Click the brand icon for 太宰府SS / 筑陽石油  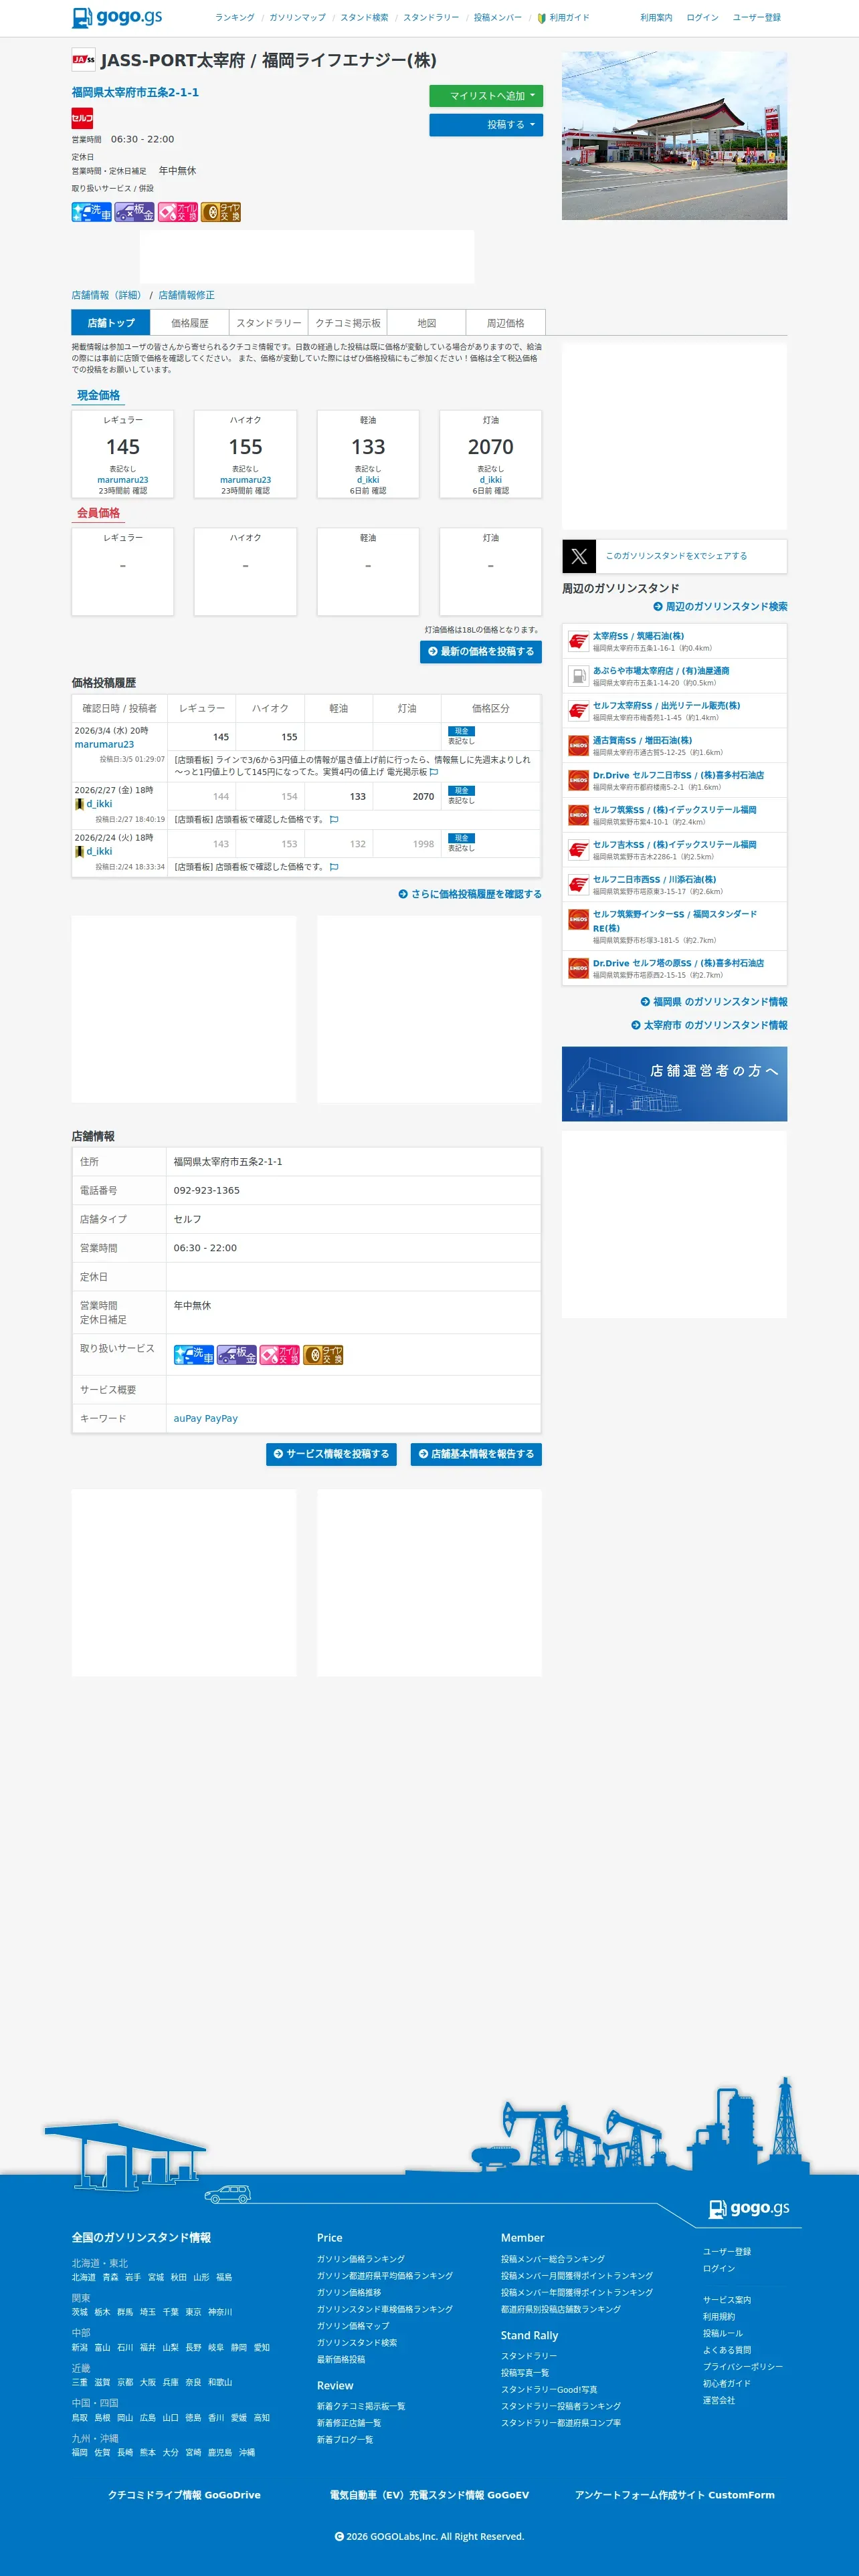(578, 641)
